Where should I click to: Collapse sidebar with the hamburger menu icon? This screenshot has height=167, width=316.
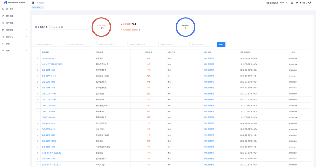coord(33,3)
